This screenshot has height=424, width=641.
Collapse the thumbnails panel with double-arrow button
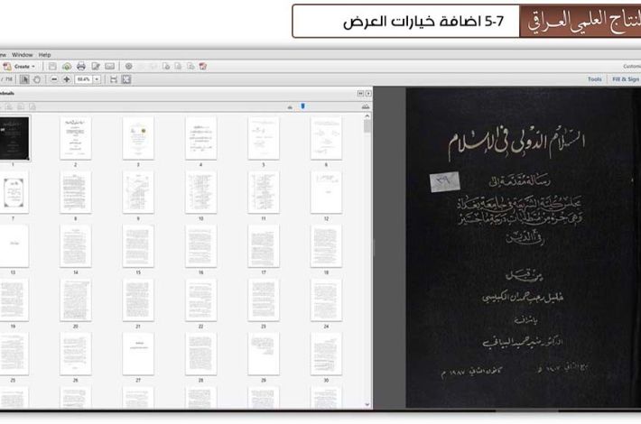click(360, 94)
